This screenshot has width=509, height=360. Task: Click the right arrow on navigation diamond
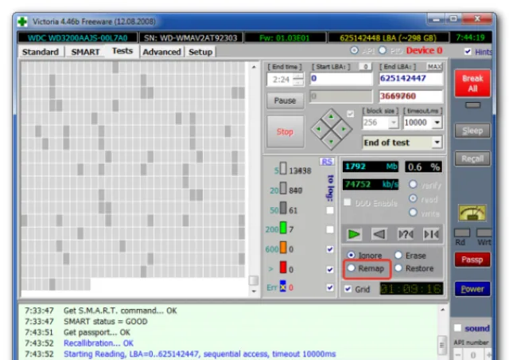tap(344, 129)
